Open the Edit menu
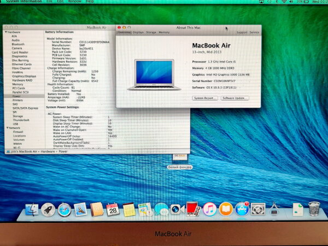Viewport: 328px width, 246px height. 60,1
